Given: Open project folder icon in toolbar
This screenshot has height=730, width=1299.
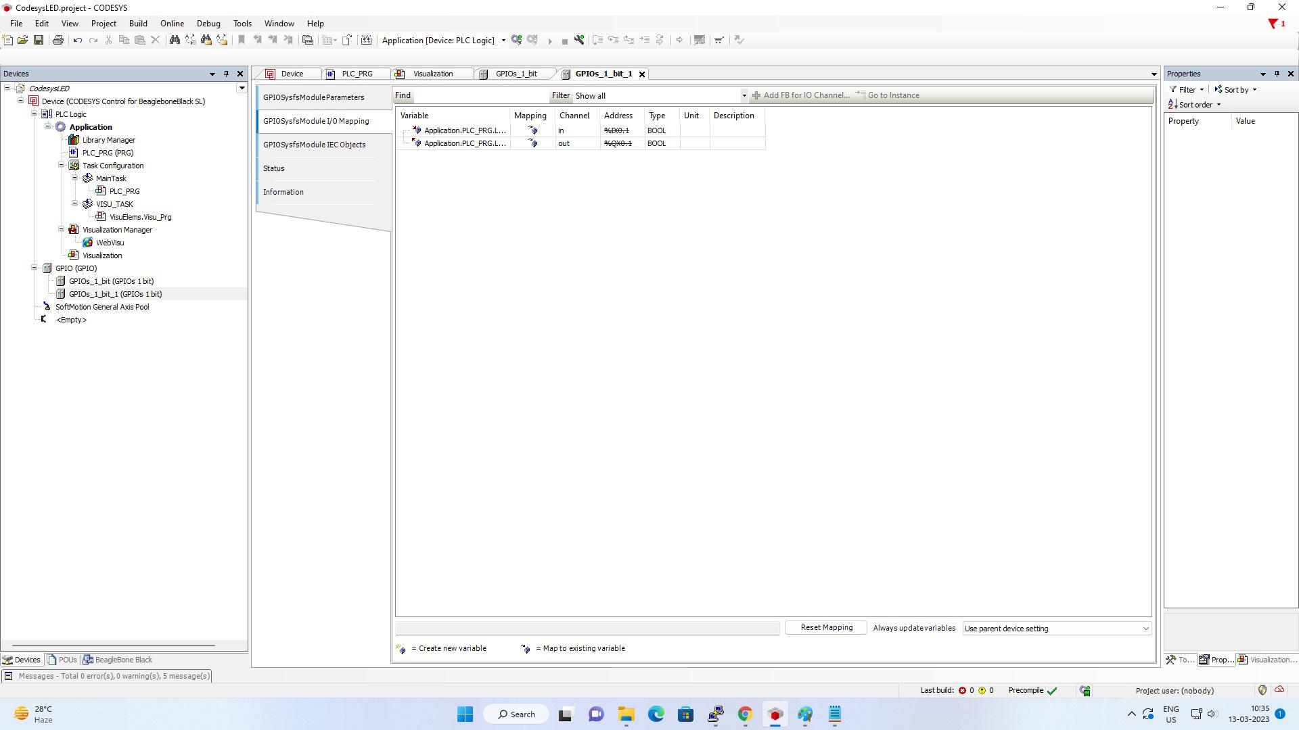Looking at the screenshot, I should click(x=22, y=41).
